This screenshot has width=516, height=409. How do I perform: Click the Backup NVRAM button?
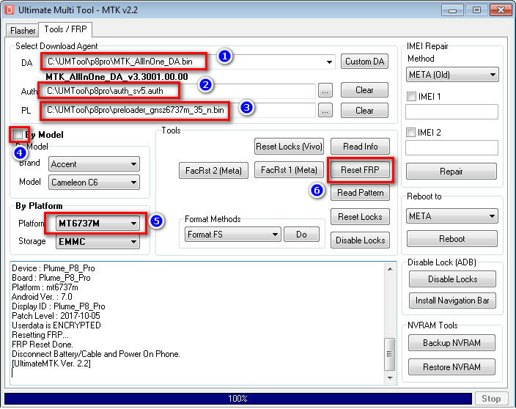tap(451, 343)
